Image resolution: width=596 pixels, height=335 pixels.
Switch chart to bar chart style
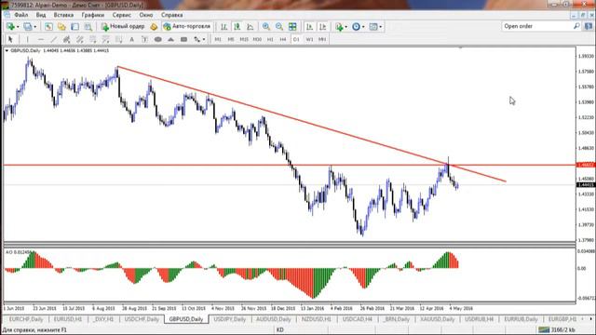(x=223, y=27)
